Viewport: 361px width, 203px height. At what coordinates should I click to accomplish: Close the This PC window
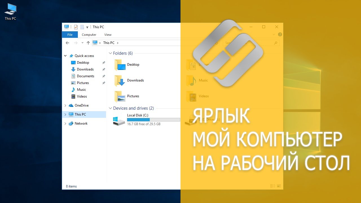[x=277, y=27]
